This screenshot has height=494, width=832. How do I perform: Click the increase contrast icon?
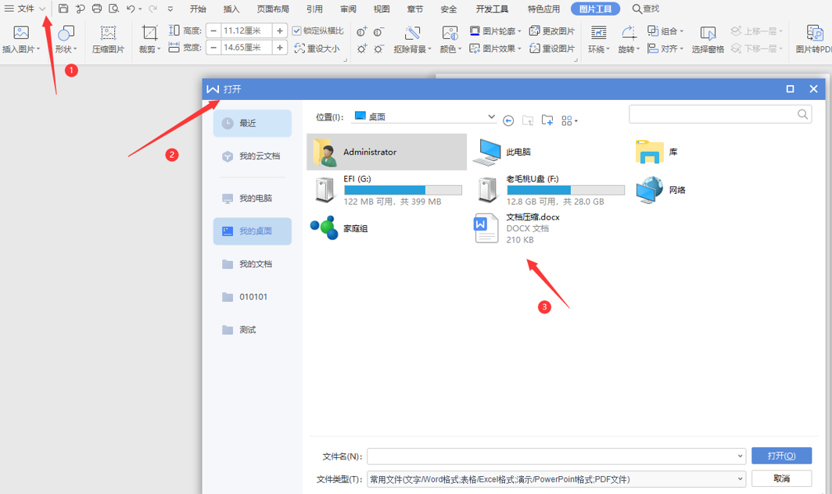(362, 32)
